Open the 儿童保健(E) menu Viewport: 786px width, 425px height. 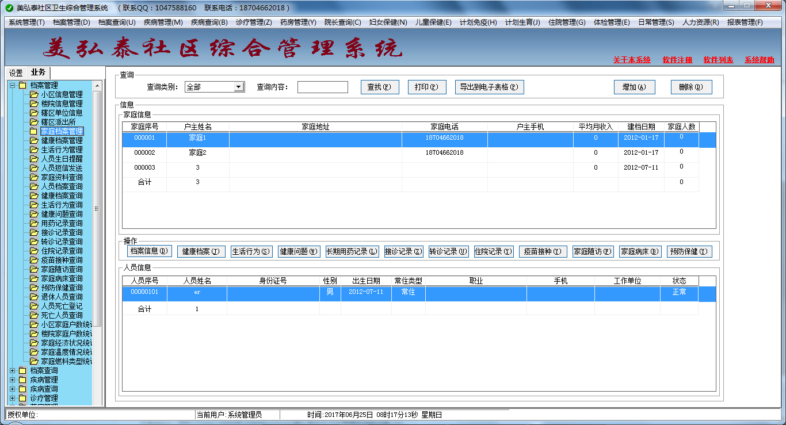(433, 22)
